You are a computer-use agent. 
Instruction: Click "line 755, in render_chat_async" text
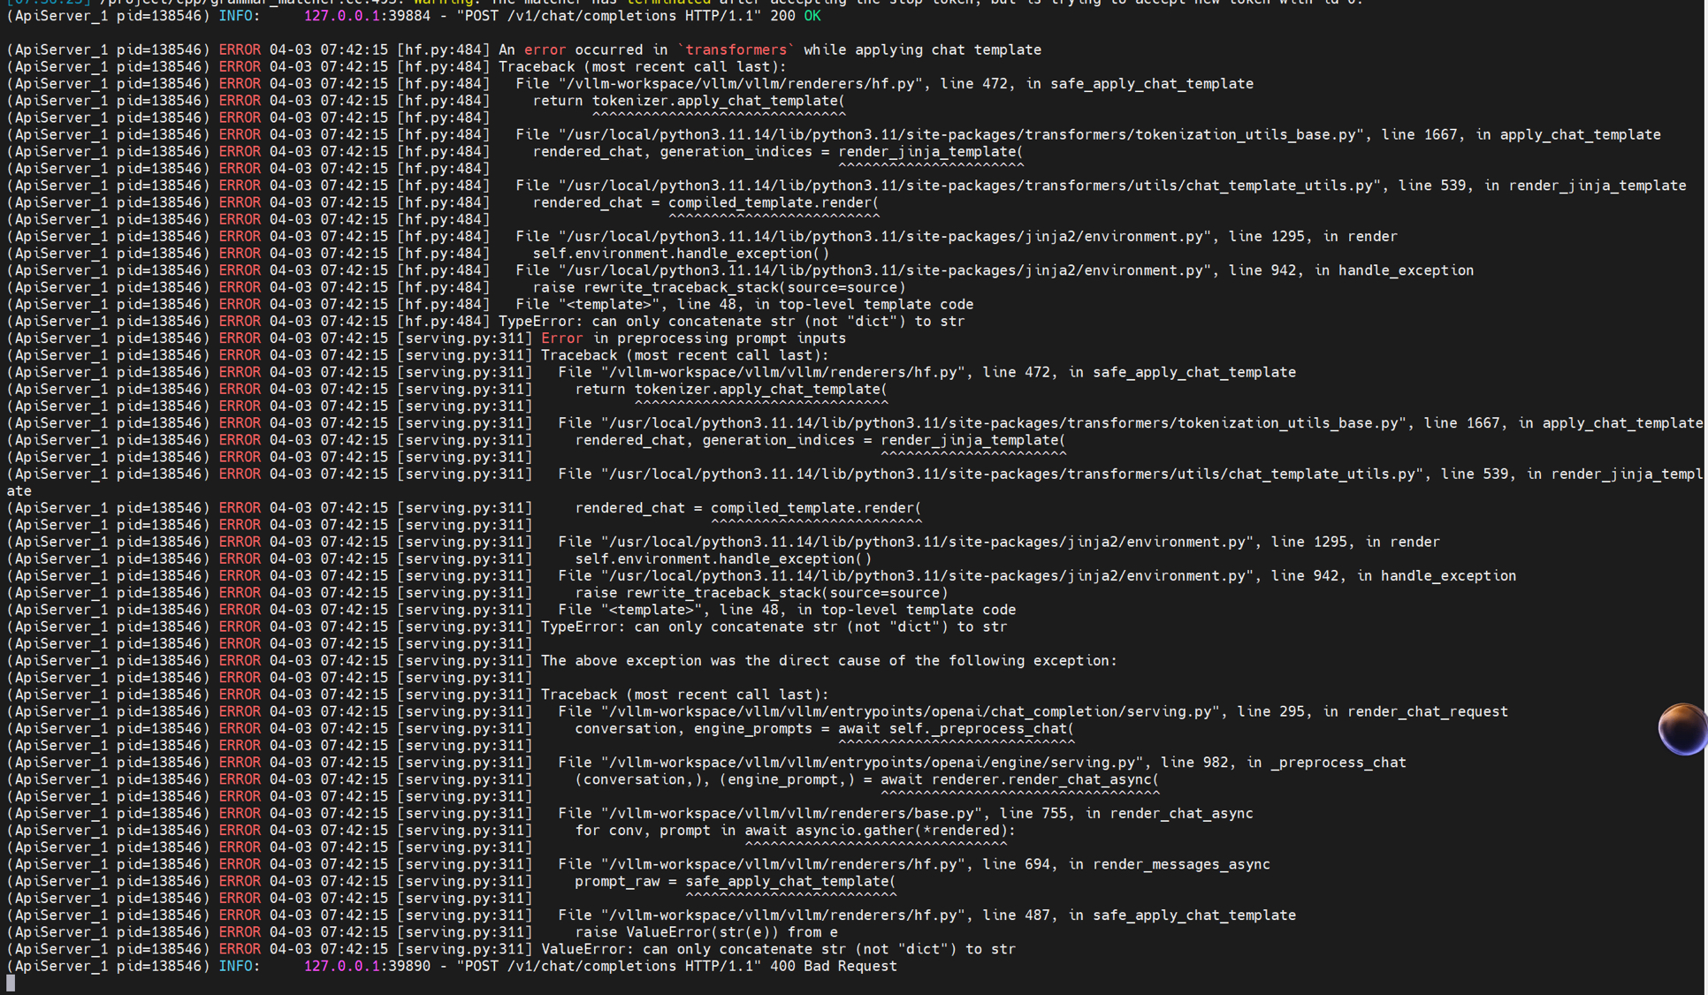click(x=1126, y=814)
